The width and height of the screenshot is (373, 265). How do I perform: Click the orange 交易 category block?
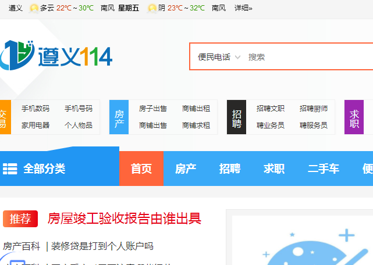point(5,117)
